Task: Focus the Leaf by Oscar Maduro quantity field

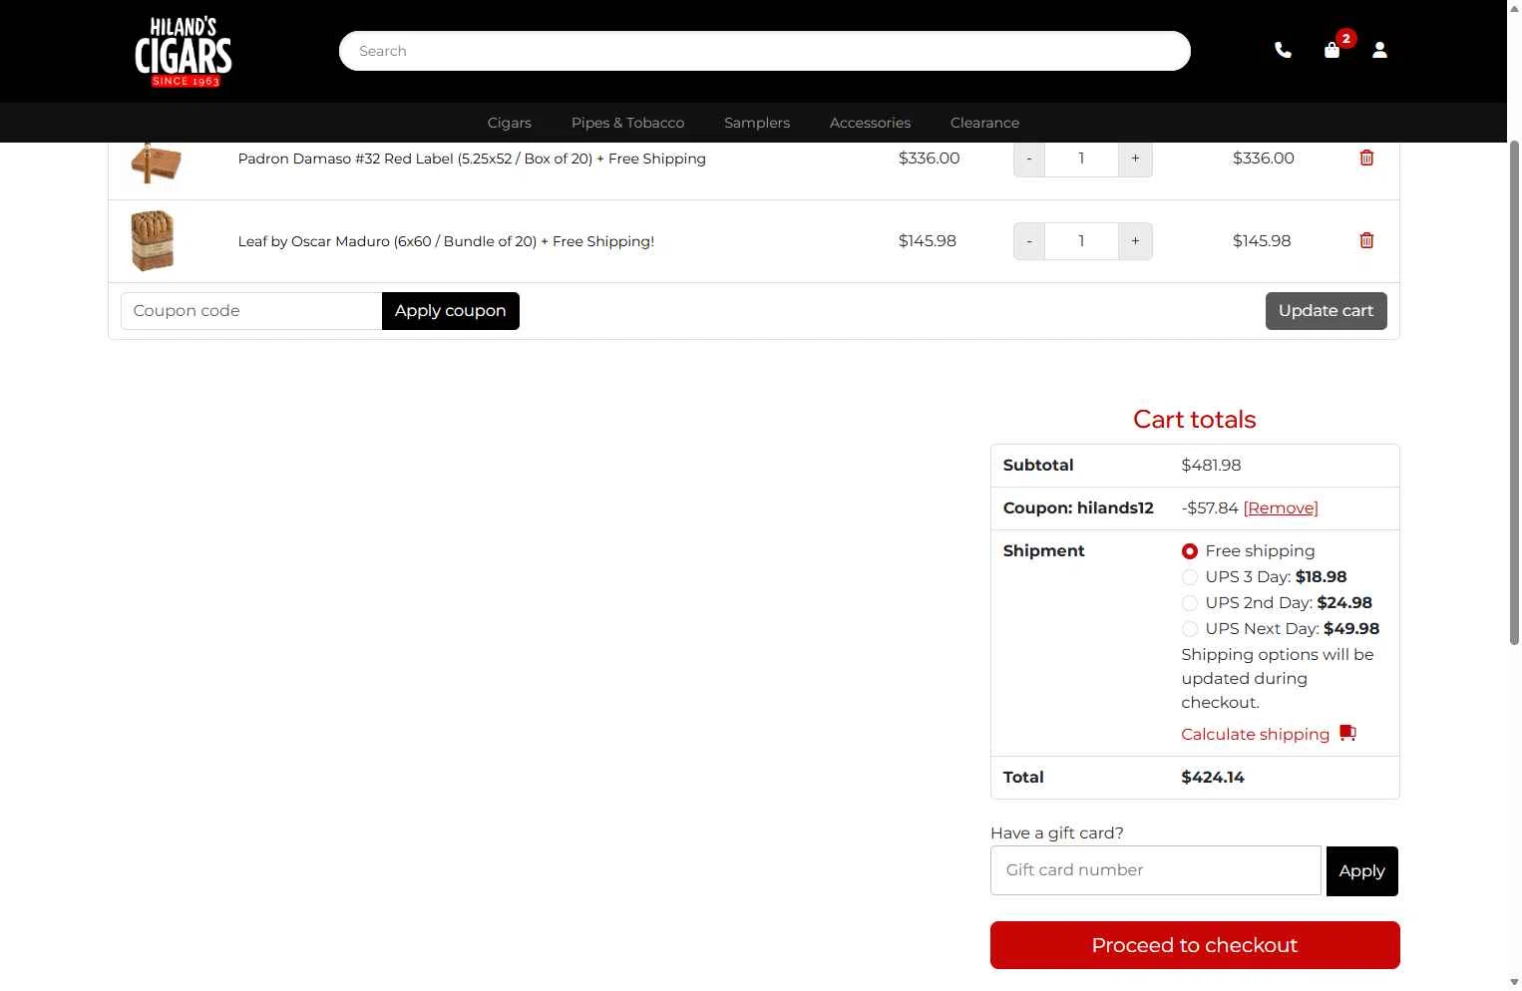Action: coord(1081,241)
